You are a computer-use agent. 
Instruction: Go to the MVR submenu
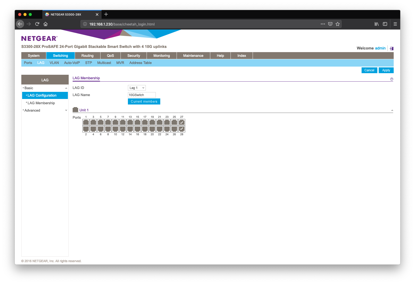coord(120,63)
